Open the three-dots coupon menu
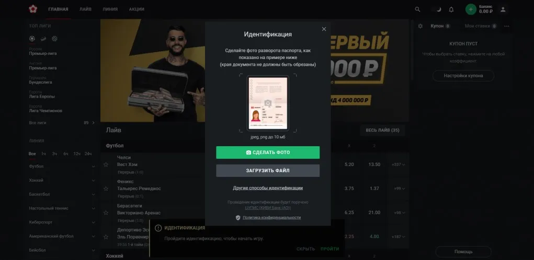 [507, 26]
